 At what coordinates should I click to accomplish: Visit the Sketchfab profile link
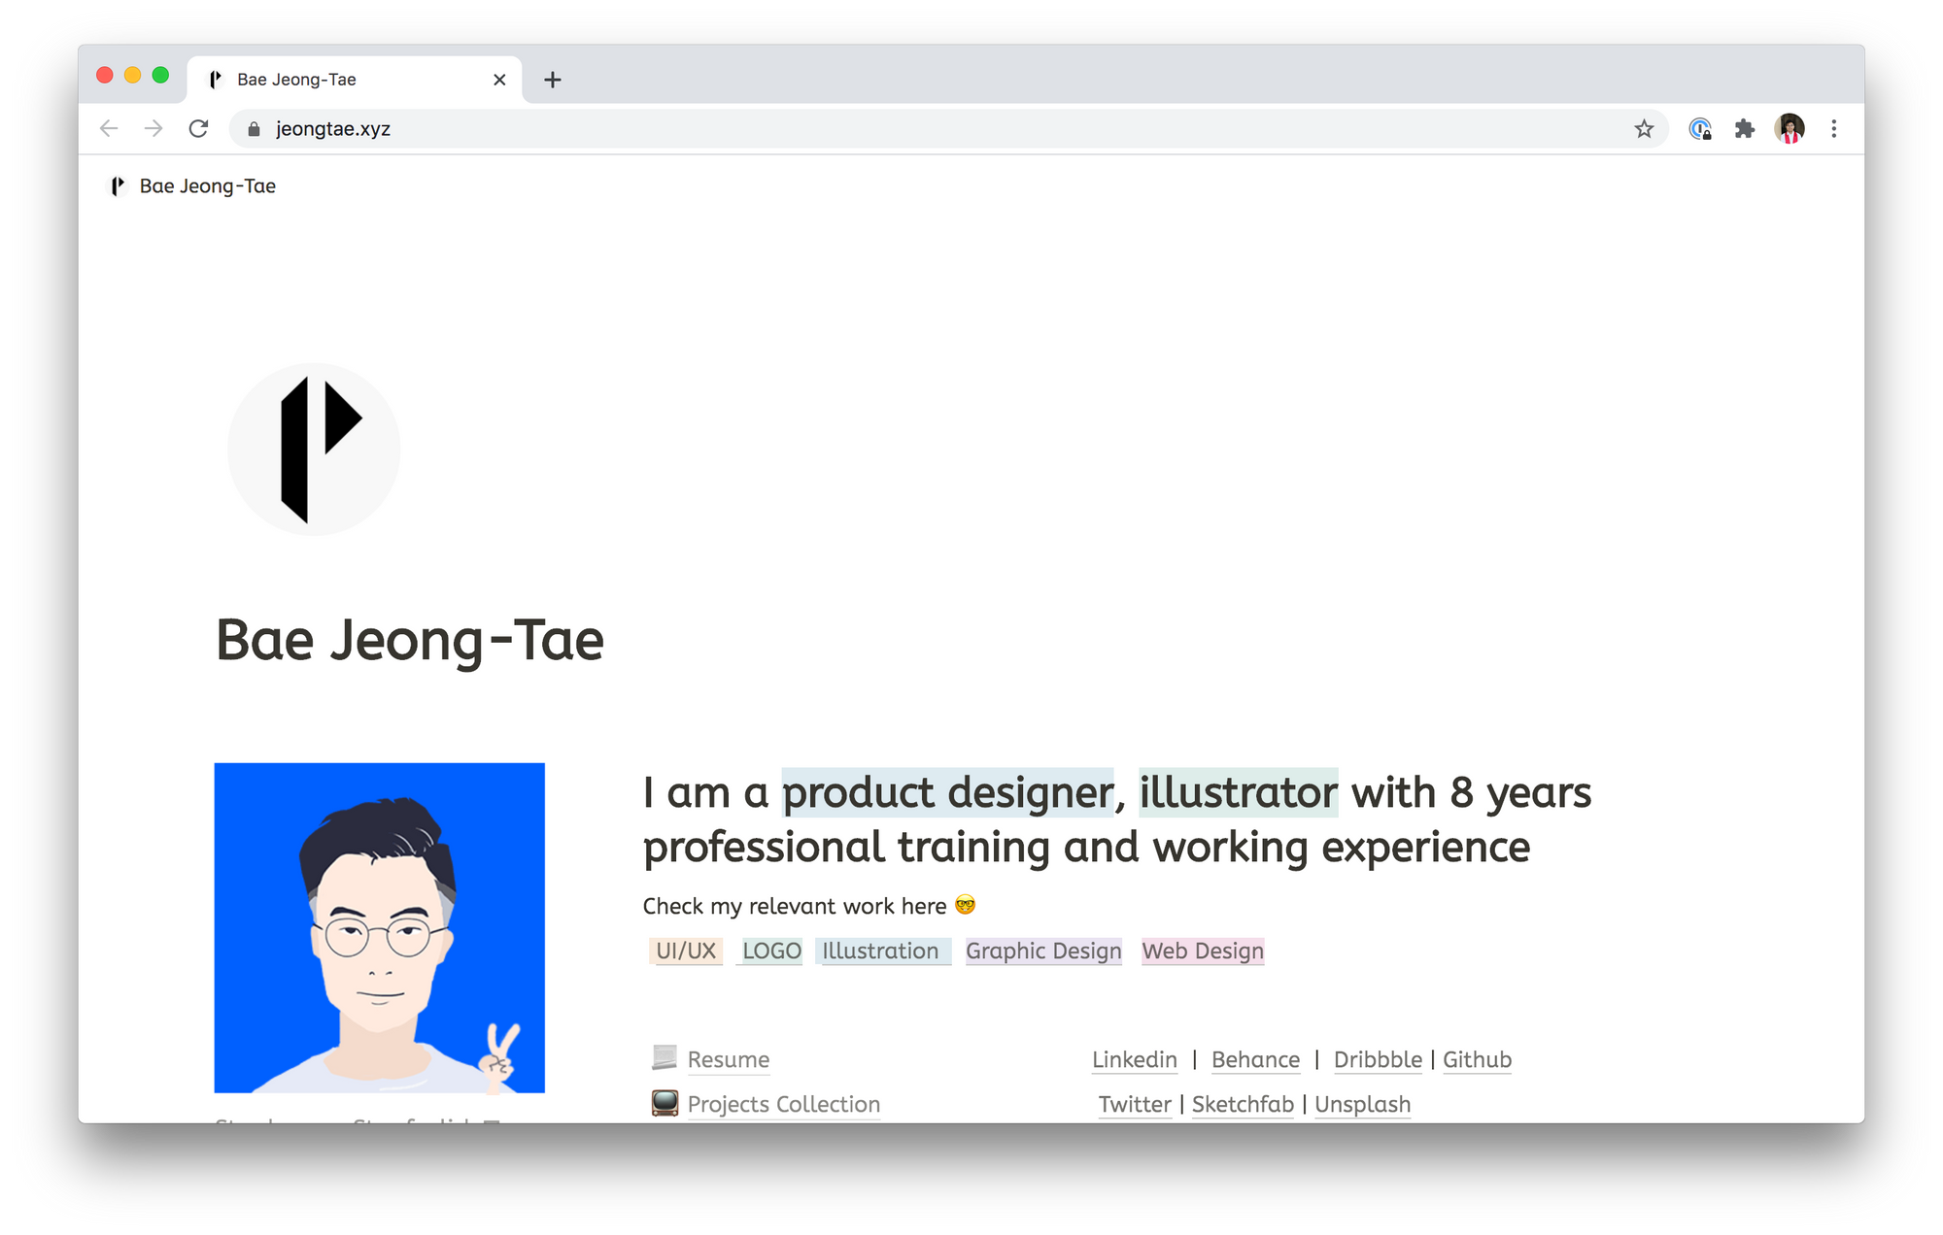(x=1243, y=1104)
